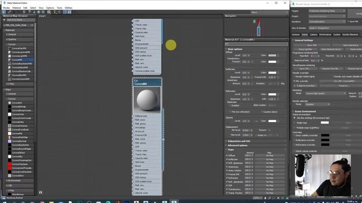Open the Material menu
Screen dimensions: 362x203
tap(16, 8)
